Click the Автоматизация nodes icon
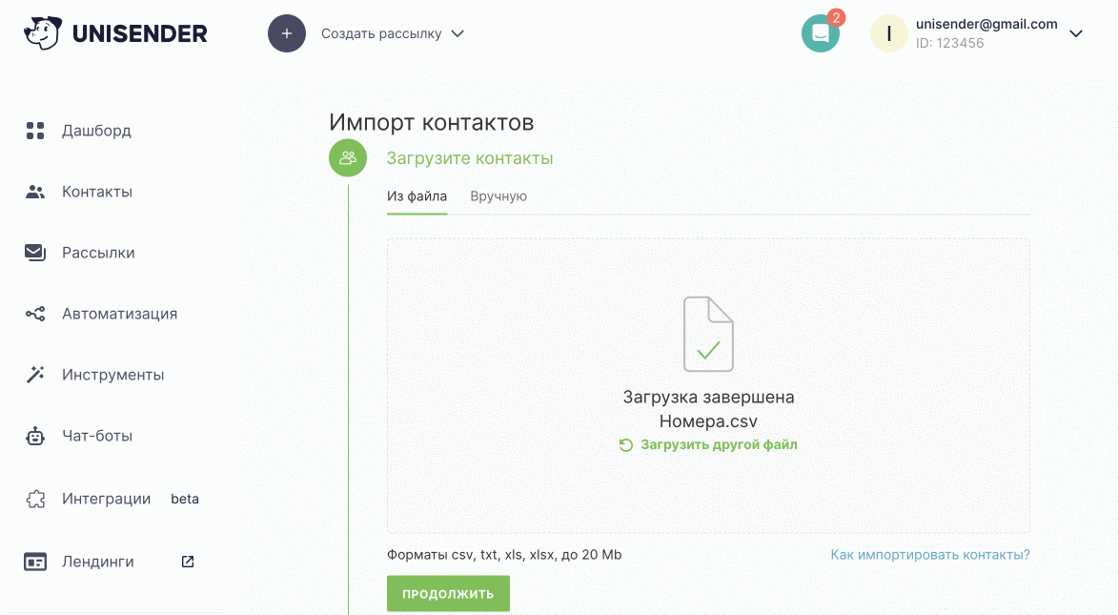The width and height of the screenshot is (1118, 615). click(35, 314)
